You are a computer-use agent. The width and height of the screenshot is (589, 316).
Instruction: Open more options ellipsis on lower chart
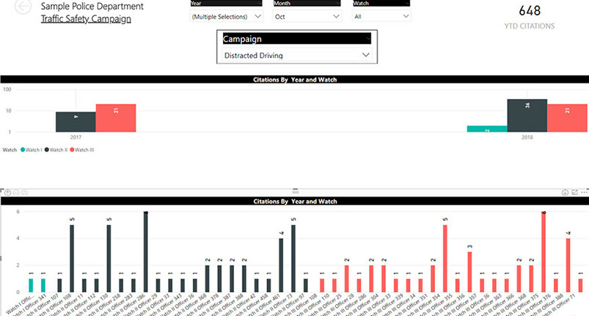point(582,192)
